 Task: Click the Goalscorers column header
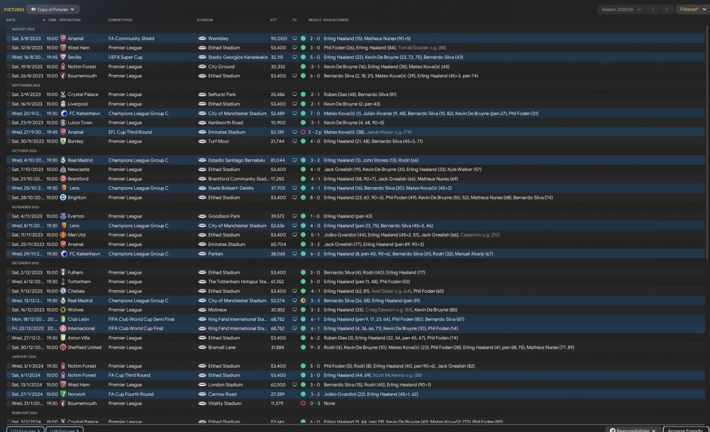336,20
